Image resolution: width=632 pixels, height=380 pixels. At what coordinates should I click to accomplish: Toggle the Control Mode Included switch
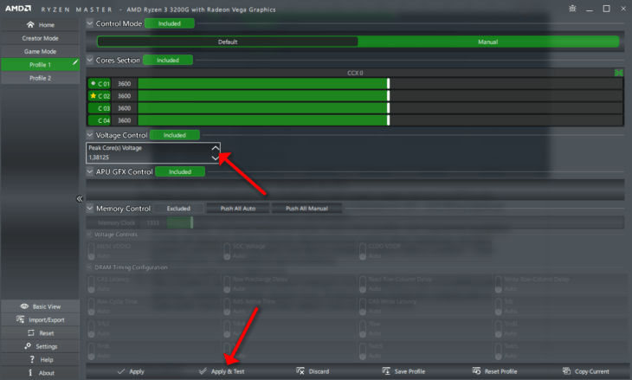[170, 23]
